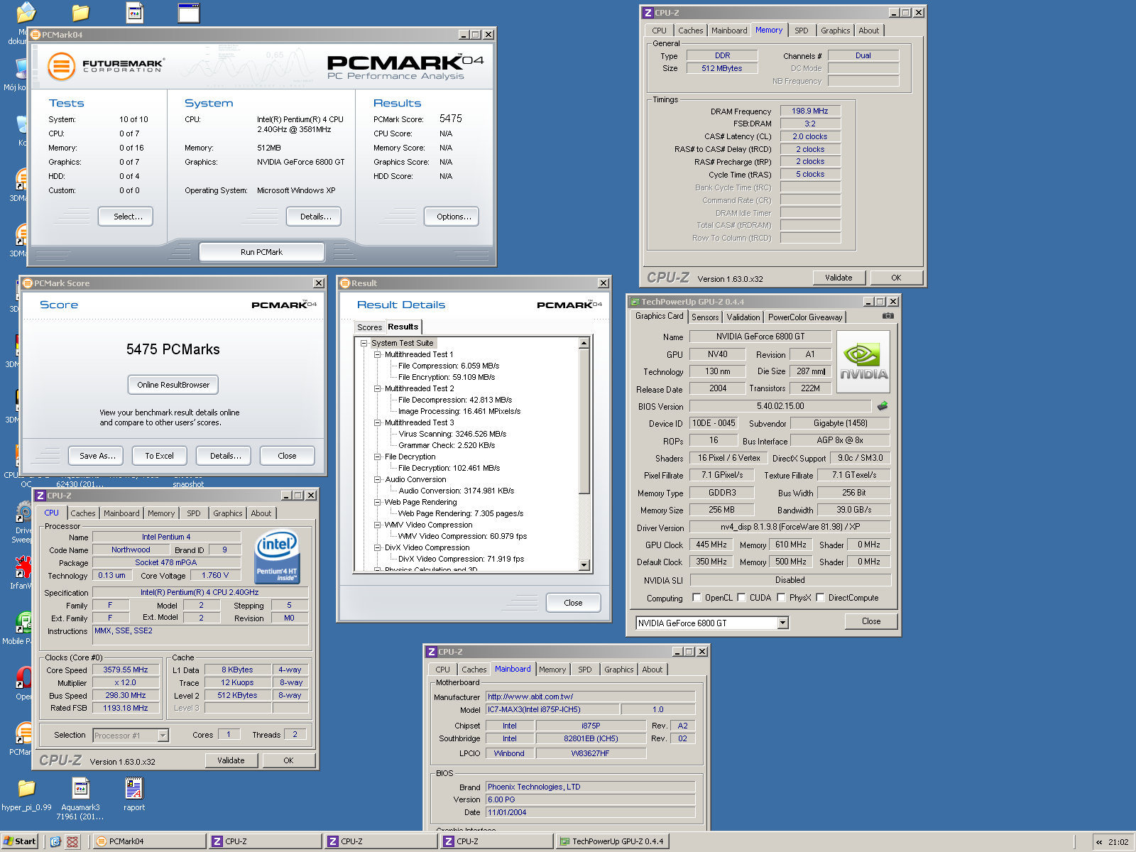Click the PCMark Score window title icon
Viewport: 1136px width, 852px height.
tap(28, 283)
